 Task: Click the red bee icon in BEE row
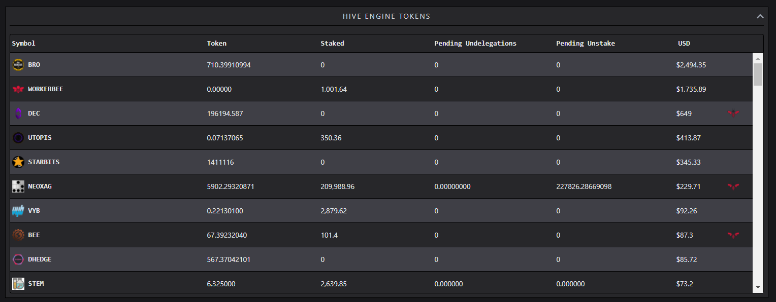(x=733, y=235)
